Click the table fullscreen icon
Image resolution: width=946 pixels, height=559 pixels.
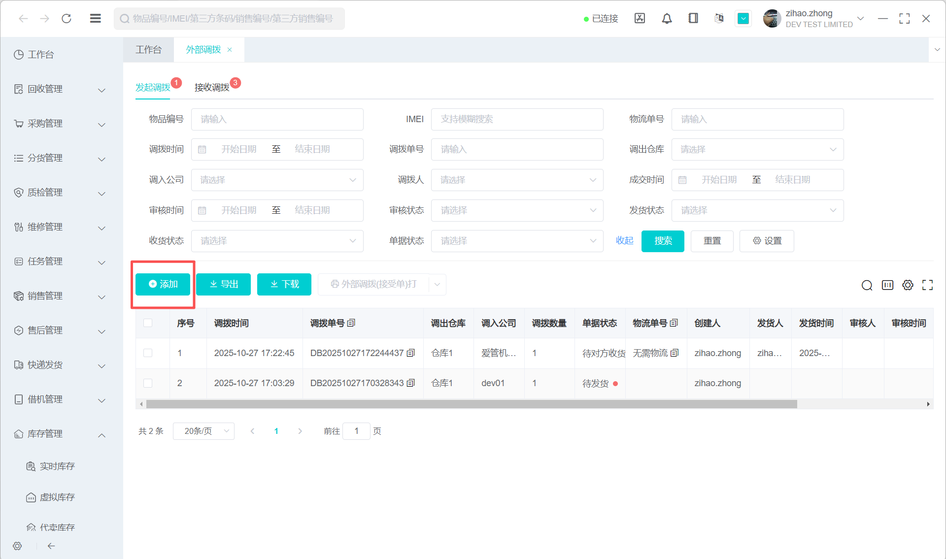pyautogui.click(x=927, y=285)
